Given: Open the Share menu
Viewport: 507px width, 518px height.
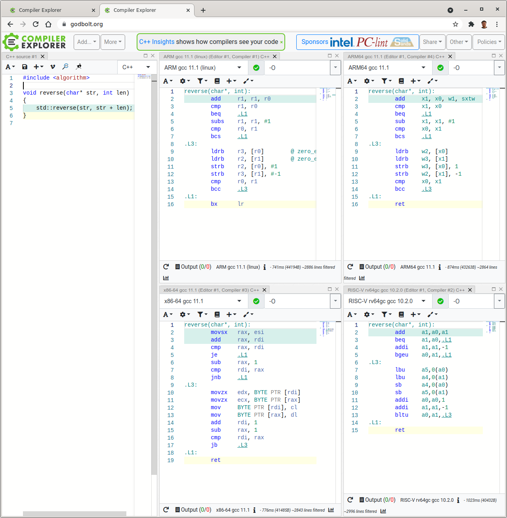Looking at the screenshot, I should pyautogui.click(x=432, y=42).
